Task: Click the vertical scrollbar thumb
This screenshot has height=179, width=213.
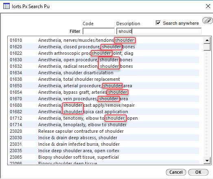Action: [x=207, y=47]
